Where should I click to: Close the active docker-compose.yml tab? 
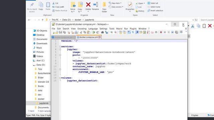[x=100, y=37]
